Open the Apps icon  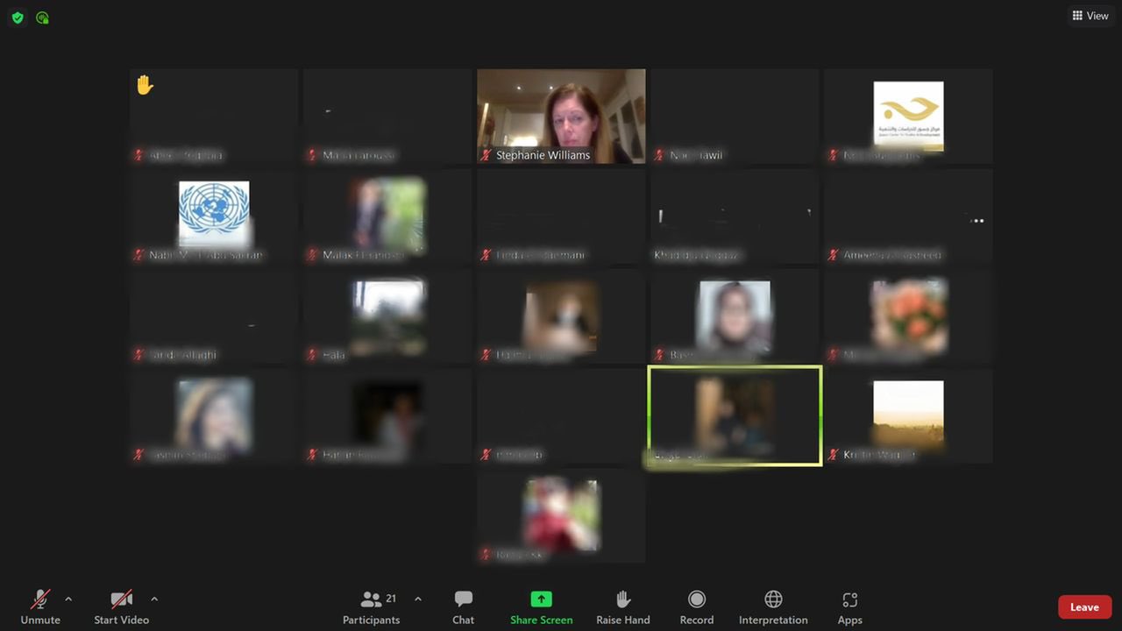849,600
